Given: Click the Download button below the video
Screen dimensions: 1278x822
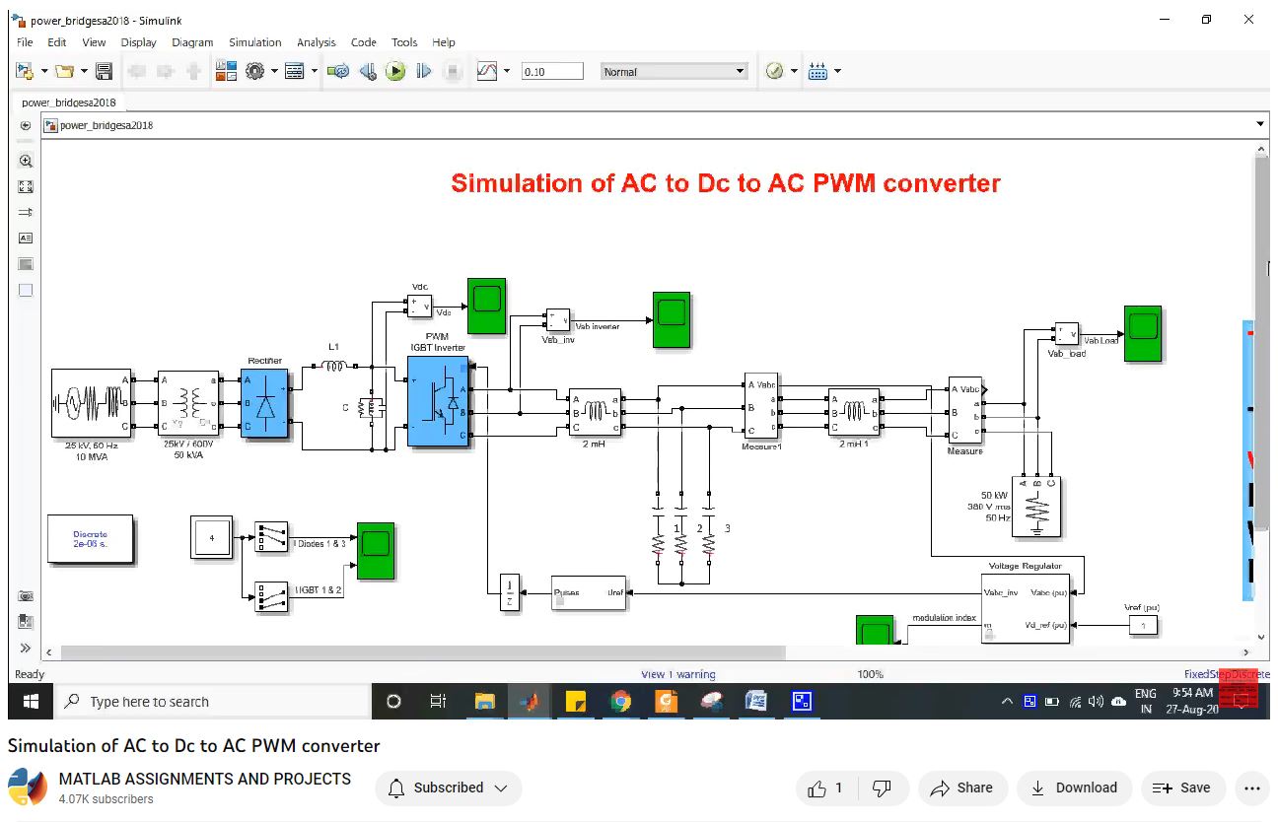Looking at the screenshot, I should (x=1074, y=788).
